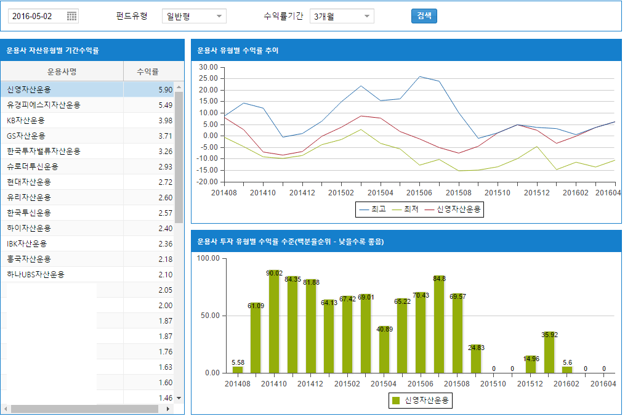This screenshot has width=625, height=416.
Task: Click the table scroll down arrow
Action: pyautogui.click(x=179, y=399)
